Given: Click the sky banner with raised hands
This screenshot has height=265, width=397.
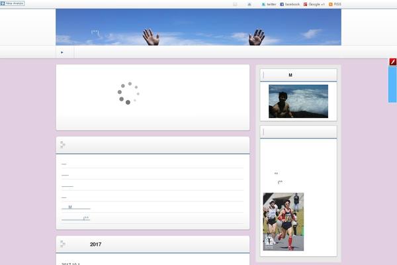Looking at the screenshot, I should tap(198, 27).
